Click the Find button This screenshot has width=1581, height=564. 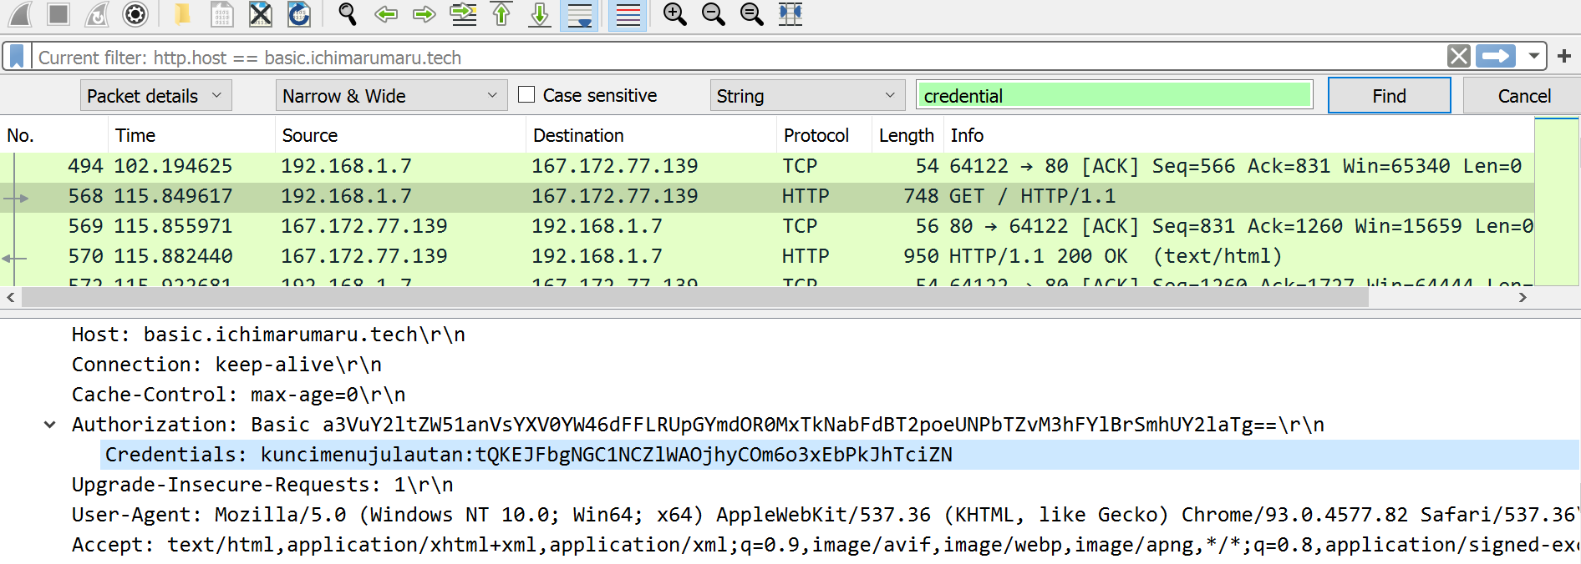pyautogui.click(x=1390, y=96)
